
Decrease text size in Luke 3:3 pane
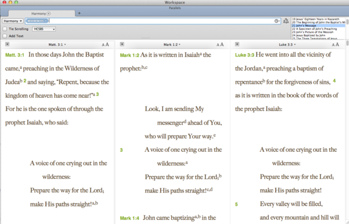tap(333, 45)
